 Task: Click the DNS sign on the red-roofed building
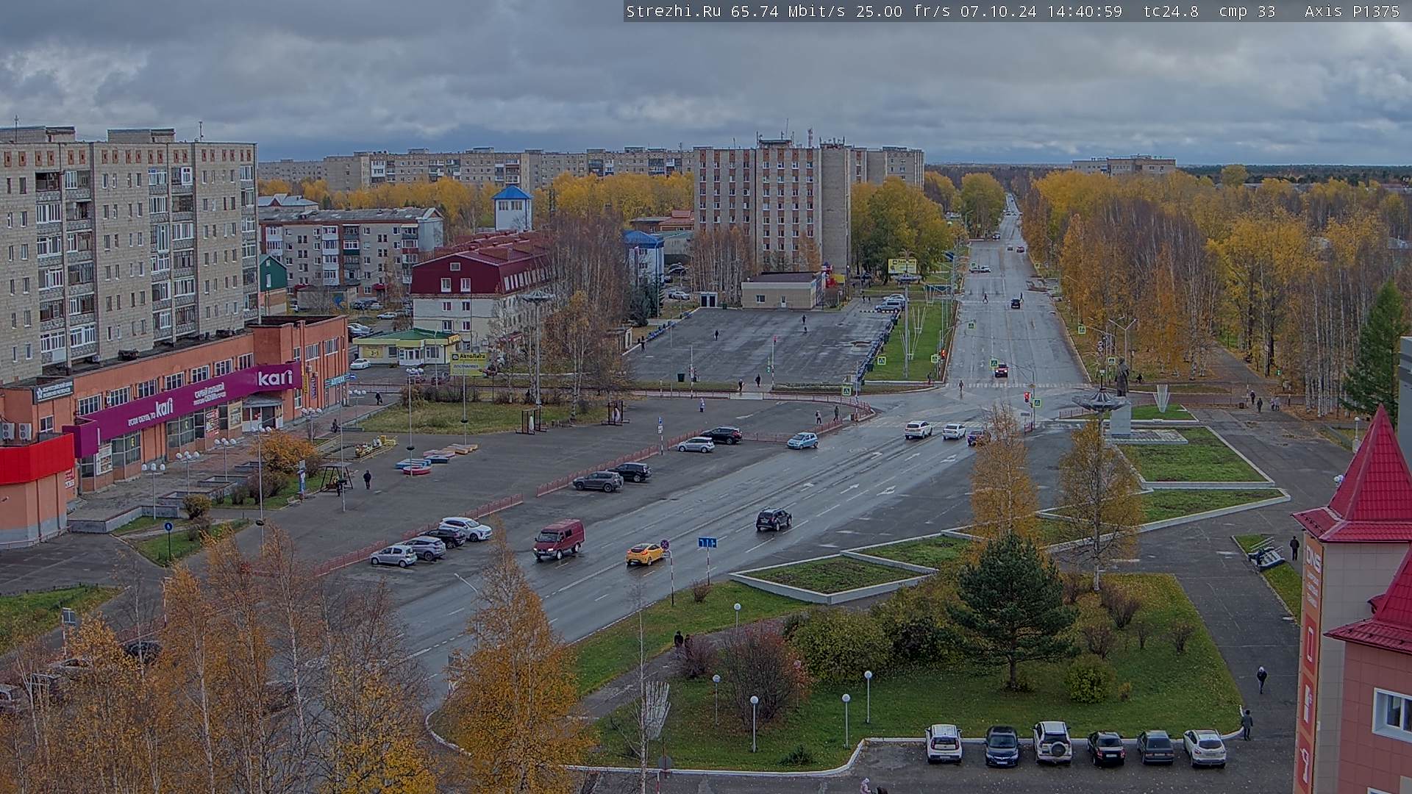coord(1313,558)
